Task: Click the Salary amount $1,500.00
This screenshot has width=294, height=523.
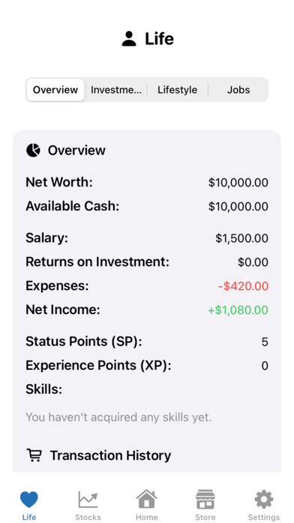Action: pos(241,238)
